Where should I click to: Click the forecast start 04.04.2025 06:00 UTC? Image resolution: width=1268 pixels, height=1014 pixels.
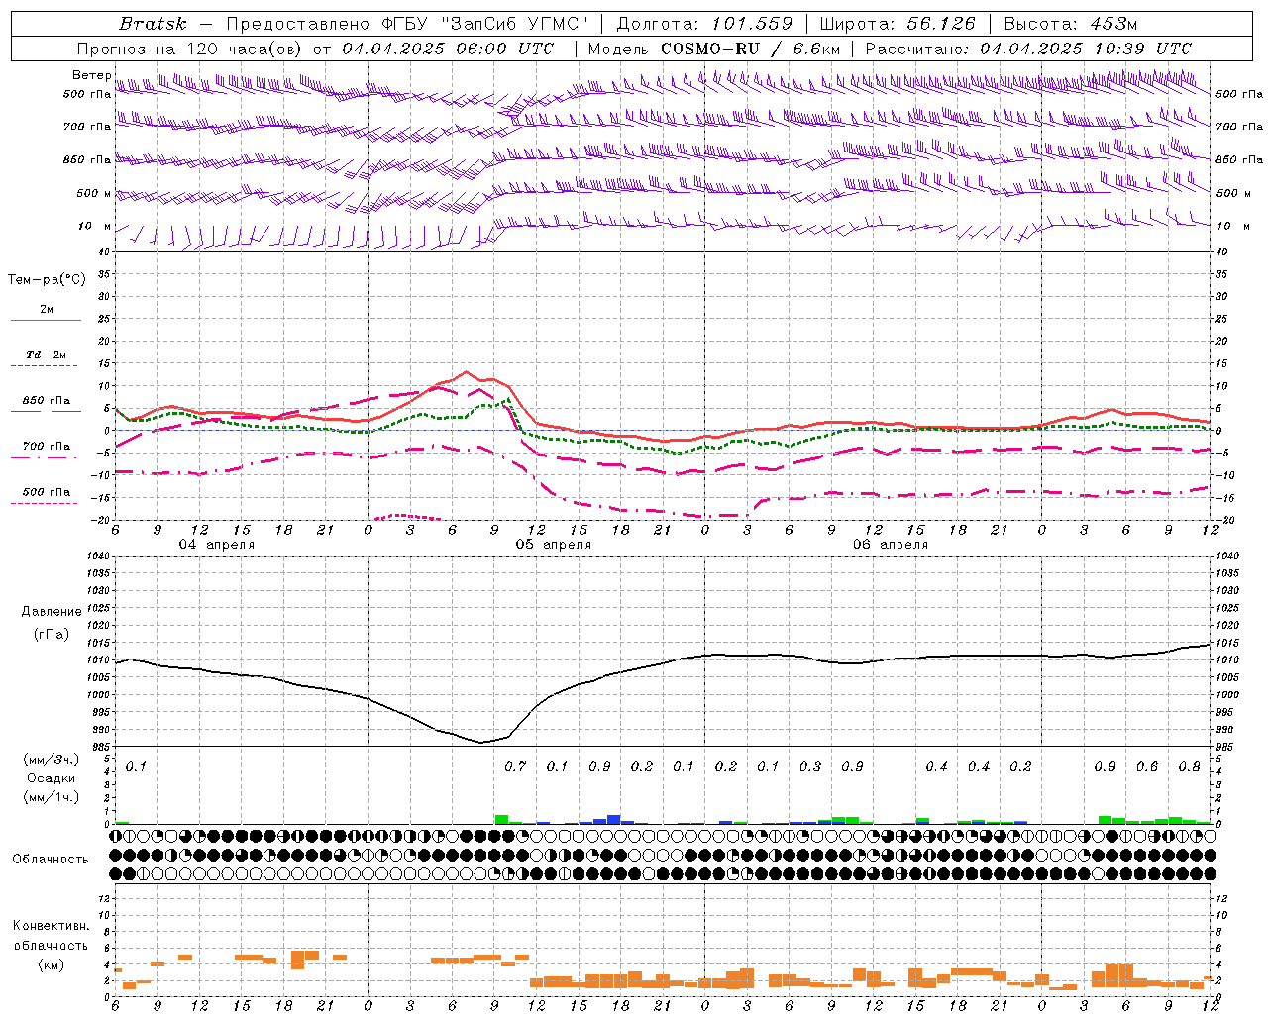coord(448,49)
